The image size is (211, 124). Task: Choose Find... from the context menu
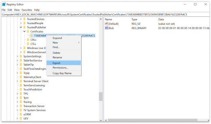(64, 47)
